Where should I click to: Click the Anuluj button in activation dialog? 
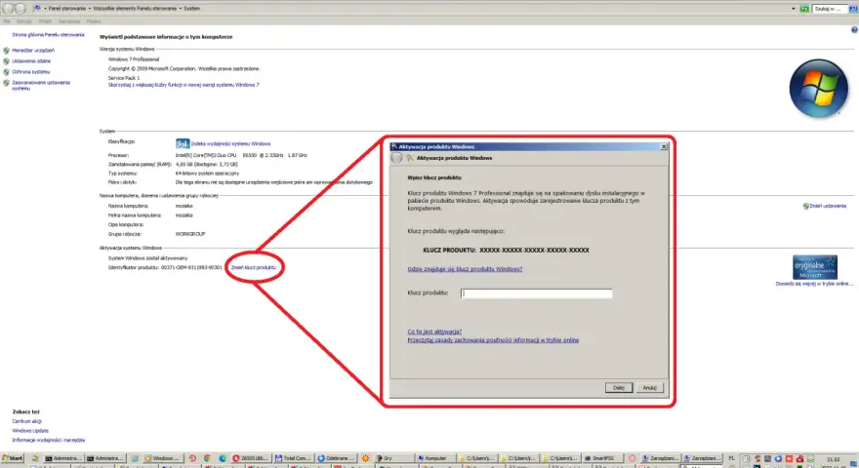coord(650,387)
